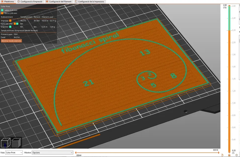Click the Canvi de color legend entry
Viewport: 240px width, 157px height.
coord(7,24)
